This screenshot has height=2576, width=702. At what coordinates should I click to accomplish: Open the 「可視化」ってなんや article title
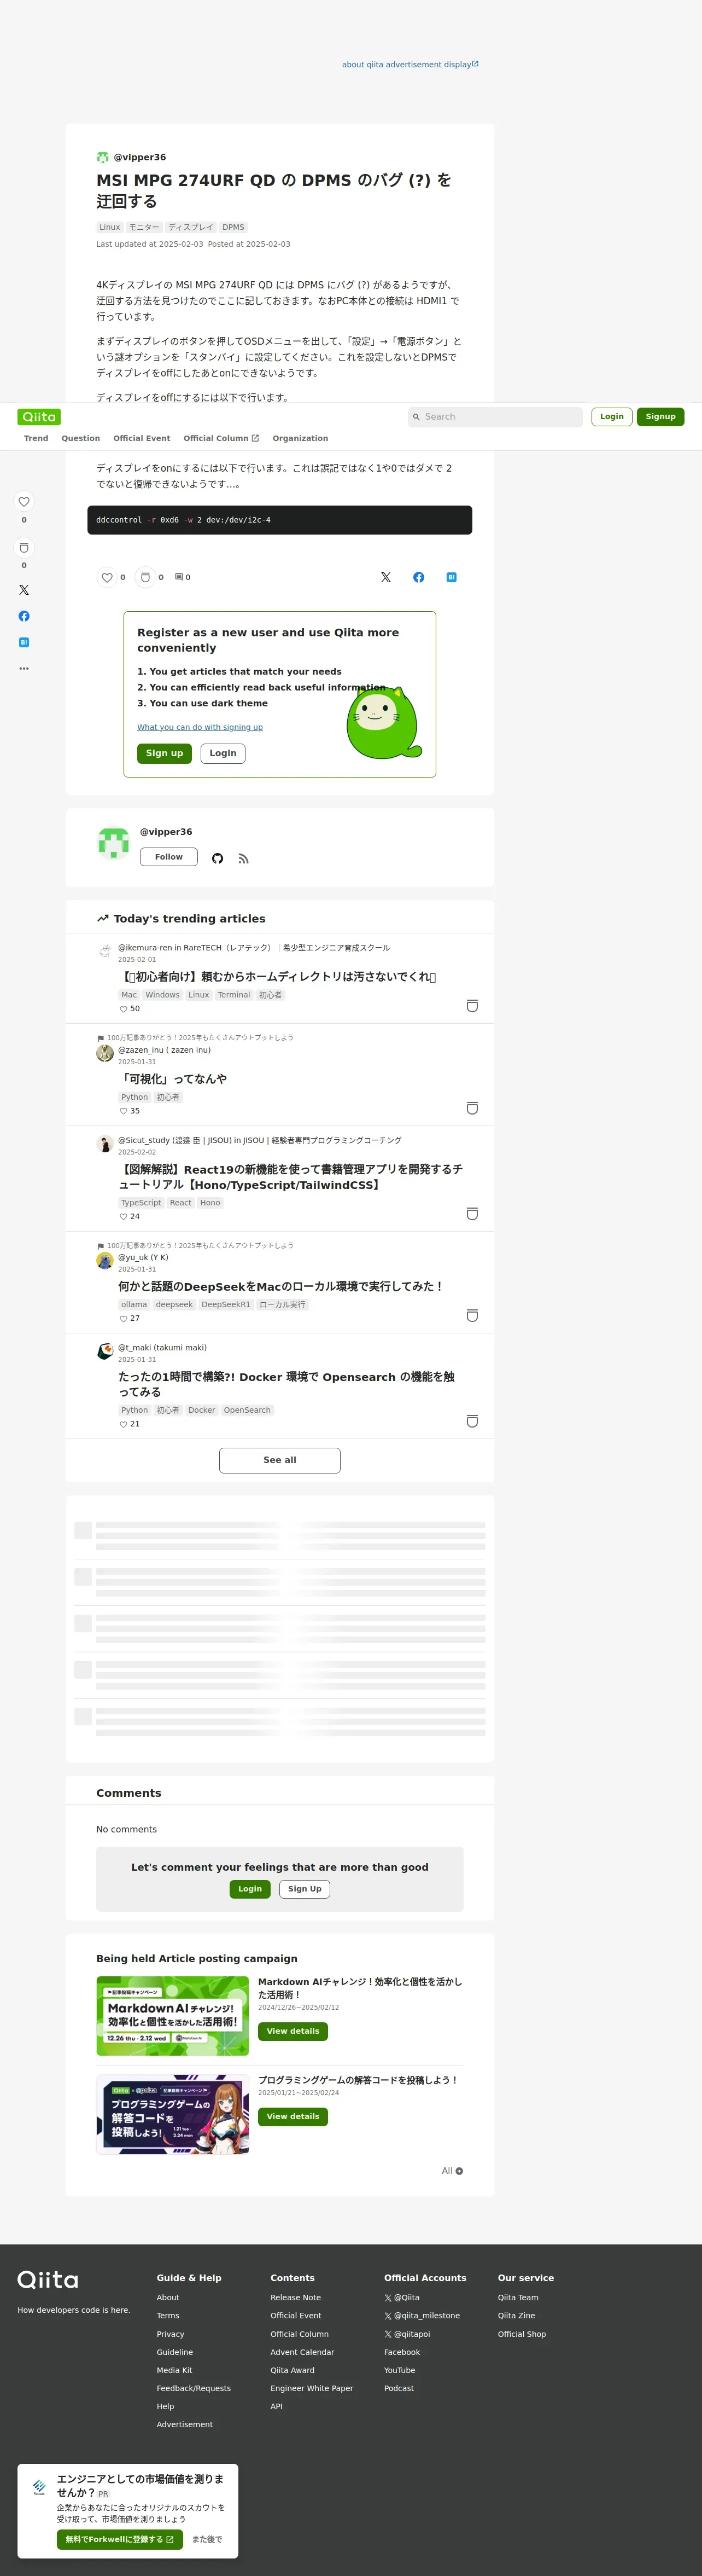coord(173,1079)
